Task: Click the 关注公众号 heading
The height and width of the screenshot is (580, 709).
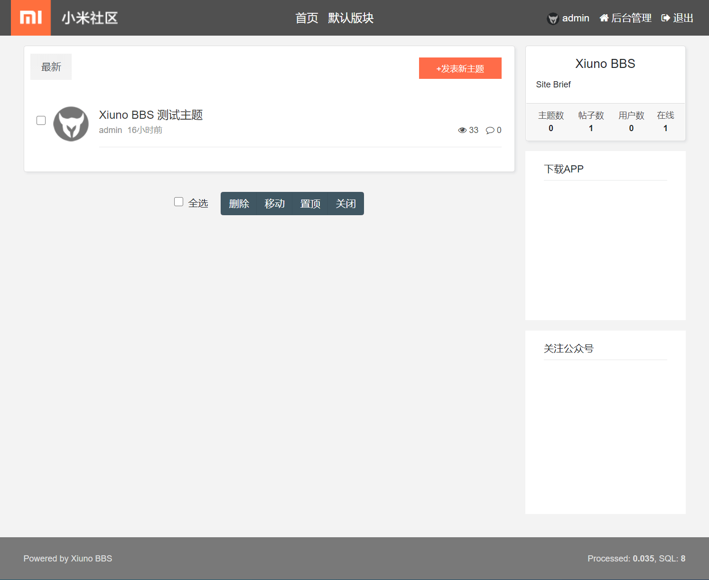Action: [x=569, y=349]
